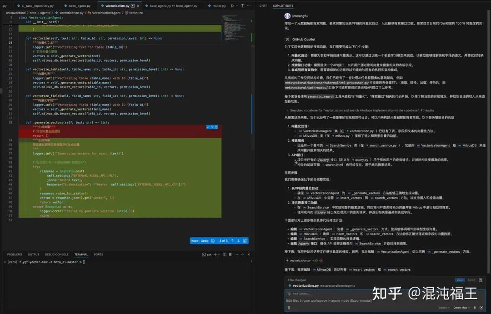Select VectorizationAgent class in breadcrumb
The width and height of the screenshot is (491, 314).
104,13
